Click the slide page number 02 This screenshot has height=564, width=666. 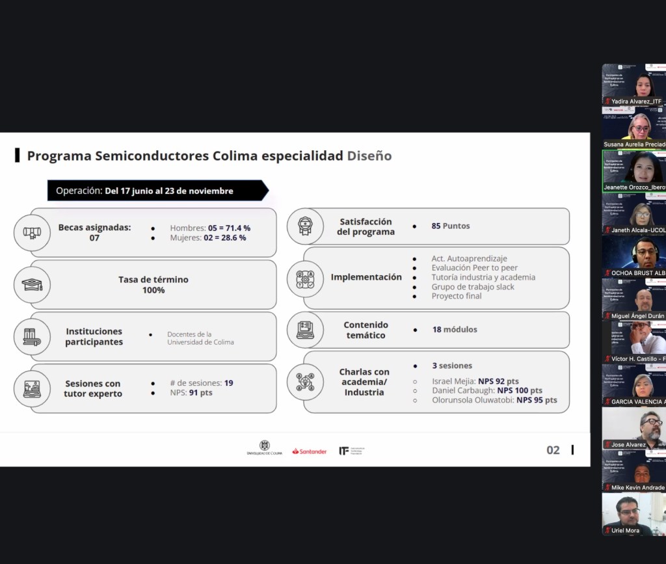[553, 450]
